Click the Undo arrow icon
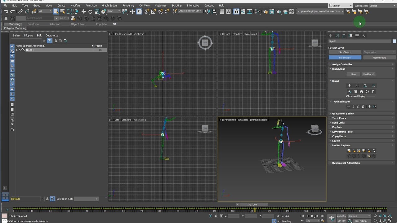Screen dimensions: 397x223 (6, 11)
